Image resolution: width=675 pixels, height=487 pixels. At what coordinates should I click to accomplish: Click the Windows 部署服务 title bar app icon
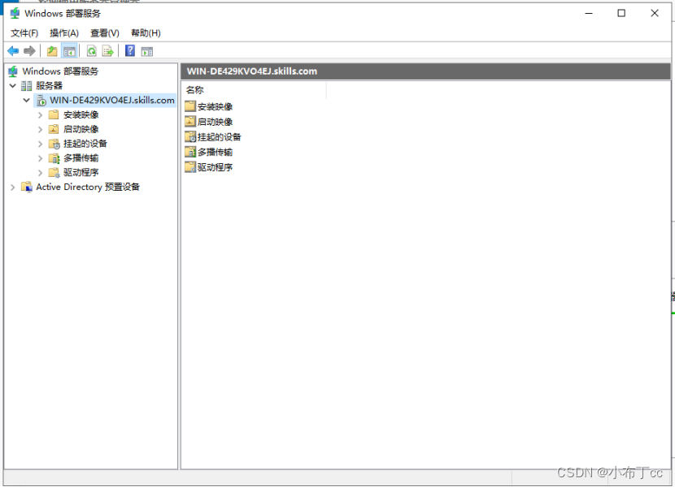coord(15,13)
